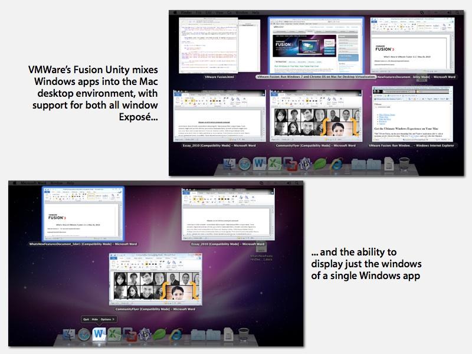Open the first folder stack in upper dock

coord(358,165)
